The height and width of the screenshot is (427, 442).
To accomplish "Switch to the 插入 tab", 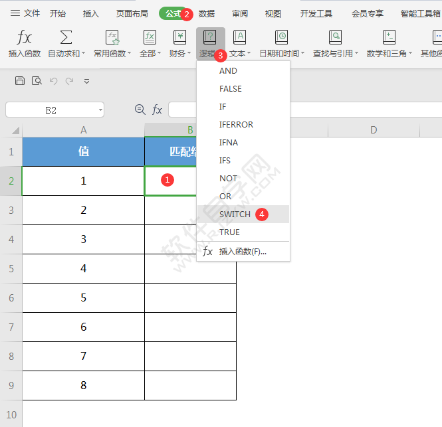I will click(91, 13).
